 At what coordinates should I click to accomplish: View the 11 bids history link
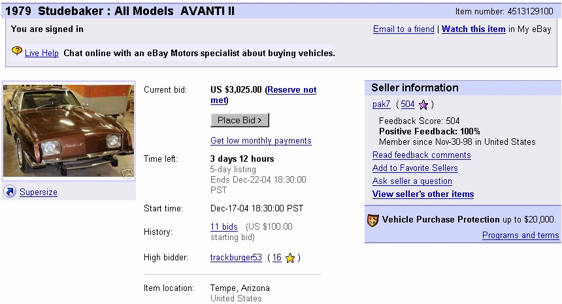click(x=223, y=227)
